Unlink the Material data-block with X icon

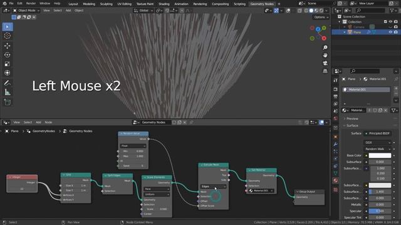(x=386, y=110)
